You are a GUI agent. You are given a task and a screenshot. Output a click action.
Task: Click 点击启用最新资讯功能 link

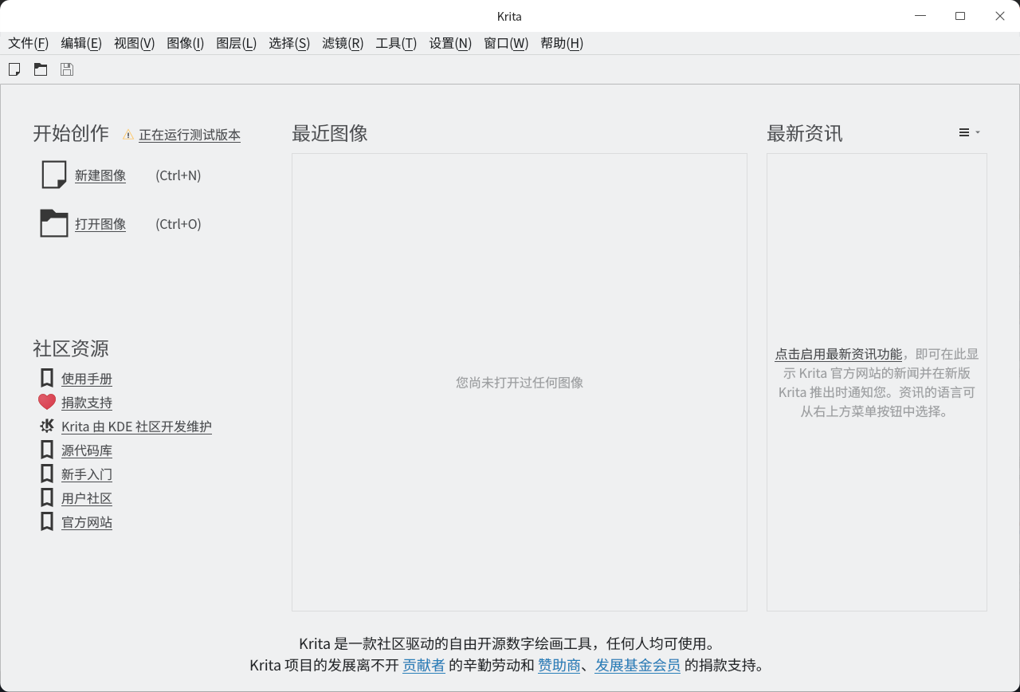(838, 354)
